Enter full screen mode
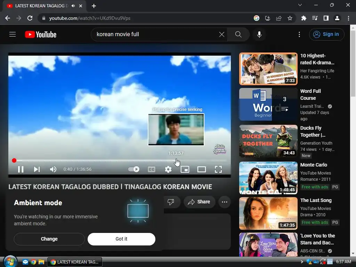 pyautogui.click(x=218, y=169)
